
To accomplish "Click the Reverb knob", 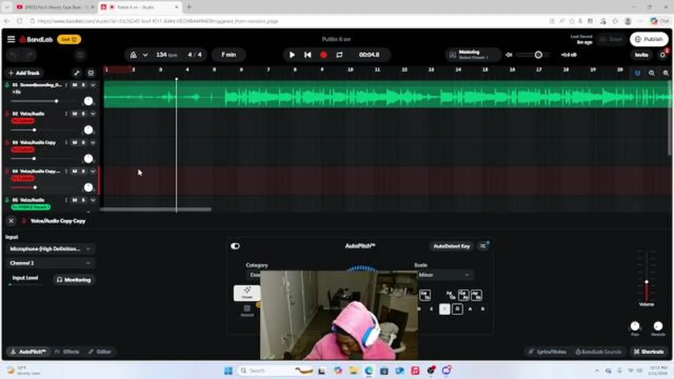I will tap(658, 326).
